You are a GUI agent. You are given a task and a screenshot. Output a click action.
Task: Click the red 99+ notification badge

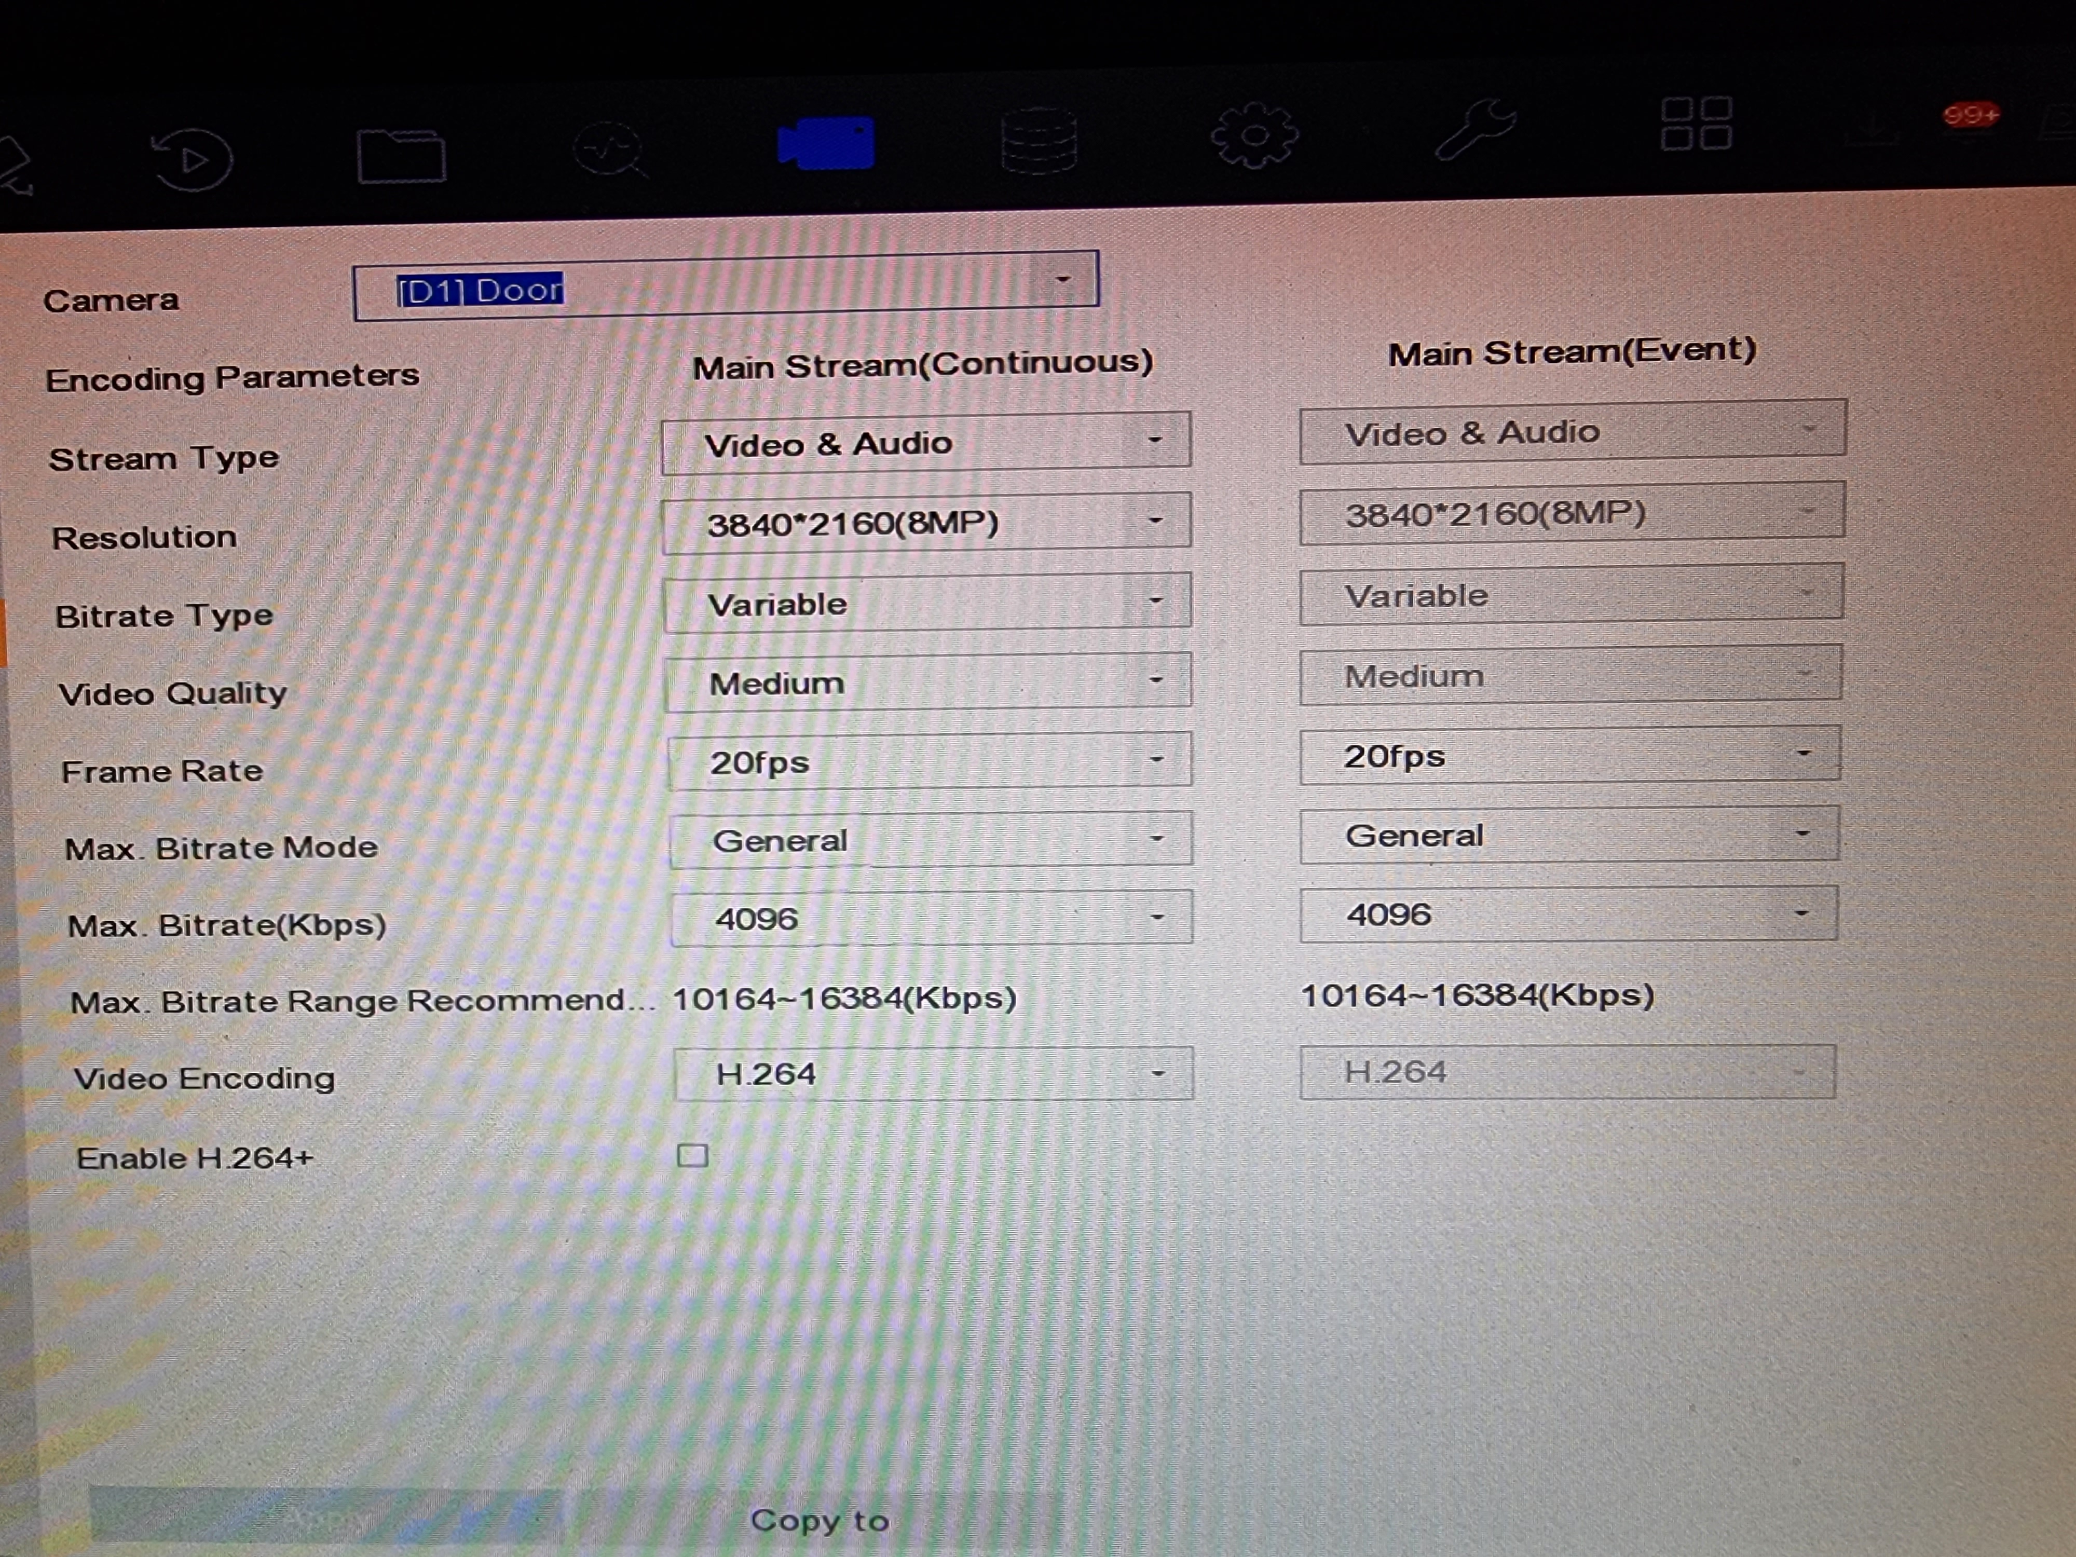[1970, 115]
